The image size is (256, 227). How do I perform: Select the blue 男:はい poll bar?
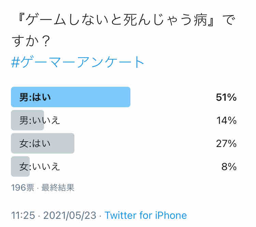tap(71, 97)
